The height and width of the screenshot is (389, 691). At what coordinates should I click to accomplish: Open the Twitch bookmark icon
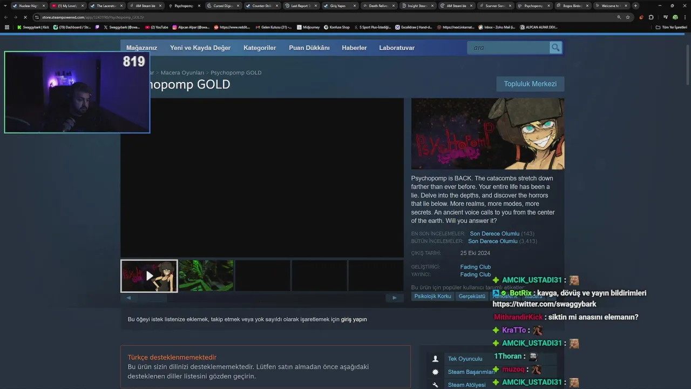tap(97, 27)
